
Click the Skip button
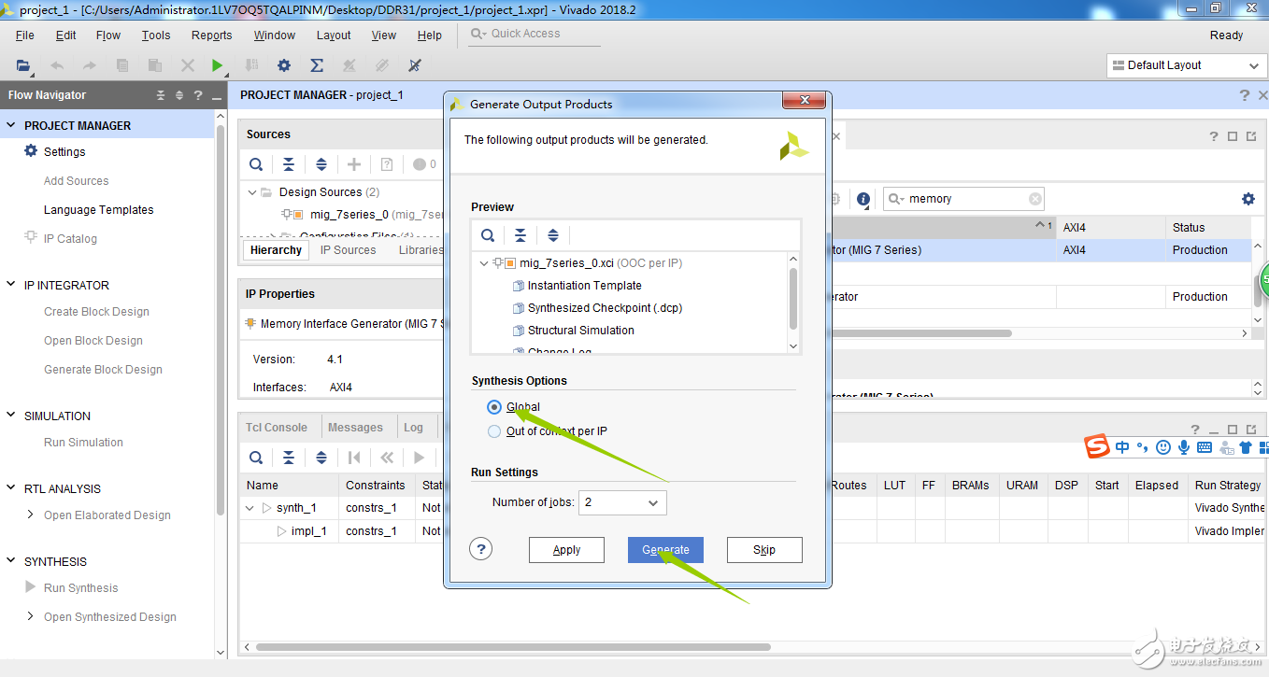(764, 550)
